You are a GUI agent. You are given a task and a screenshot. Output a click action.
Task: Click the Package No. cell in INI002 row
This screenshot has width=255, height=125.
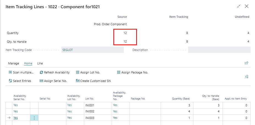click(x=145, y=112)
